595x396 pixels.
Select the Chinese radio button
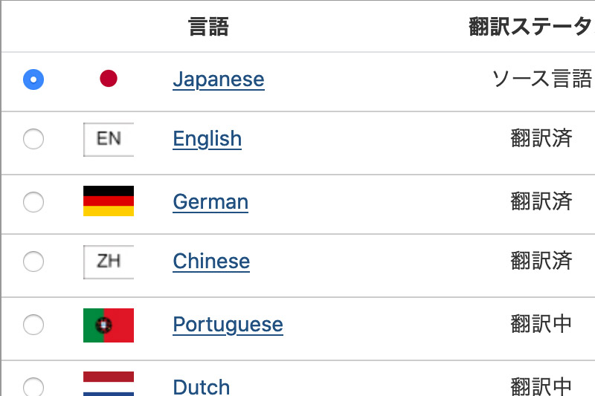[33, 262]
